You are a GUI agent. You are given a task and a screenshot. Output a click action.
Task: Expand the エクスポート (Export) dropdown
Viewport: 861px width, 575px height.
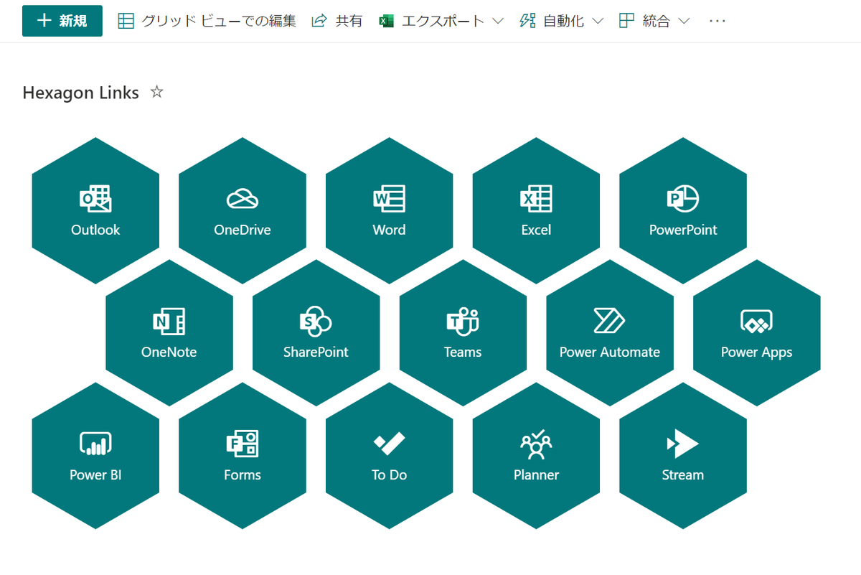click(x=441, y=21)
